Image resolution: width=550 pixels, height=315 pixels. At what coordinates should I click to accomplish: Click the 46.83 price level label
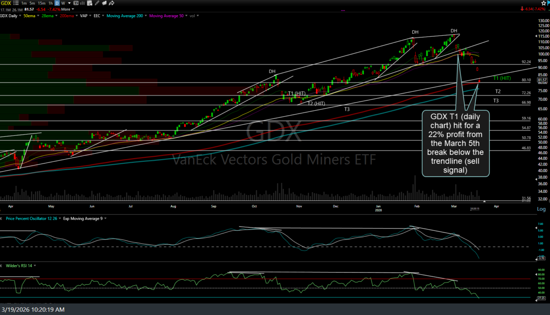[x=526, y=148]
